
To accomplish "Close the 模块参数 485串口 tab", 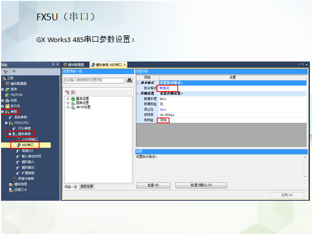I will 125,64.
